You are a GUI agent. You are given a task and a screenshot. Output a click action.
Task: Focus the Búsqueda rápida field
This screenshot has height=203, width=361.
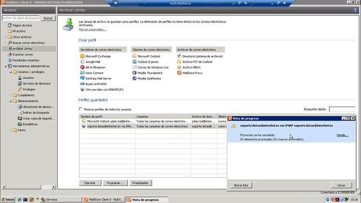pyautogui.click(x=342, y=109)
